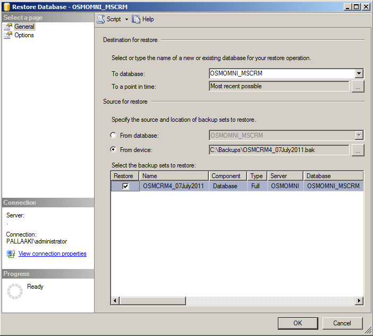Select the General page icon
This screenshot has height=336, width=373.
point(8,27)
